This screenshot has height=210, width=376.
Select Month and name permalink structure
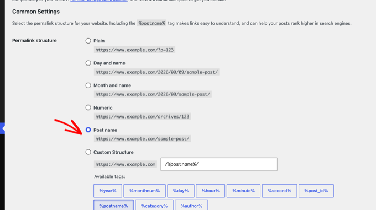pos(88,85)
